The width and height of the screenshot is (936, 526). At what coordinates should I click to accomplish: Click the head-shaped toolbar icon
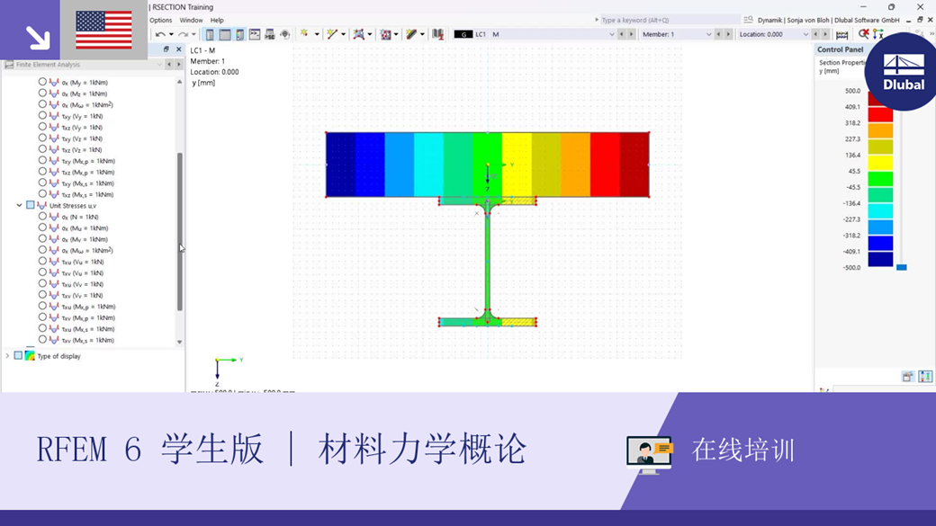[284, 34]
